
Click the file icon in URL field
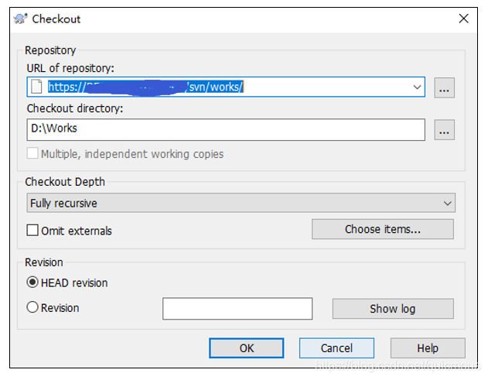click(x=36, y=87)
